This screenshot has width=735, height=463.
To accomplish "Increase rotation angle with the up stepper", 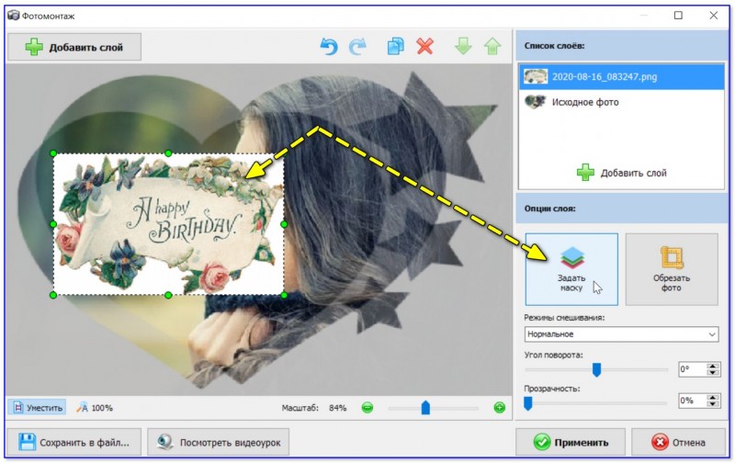I will click(713, 366).
